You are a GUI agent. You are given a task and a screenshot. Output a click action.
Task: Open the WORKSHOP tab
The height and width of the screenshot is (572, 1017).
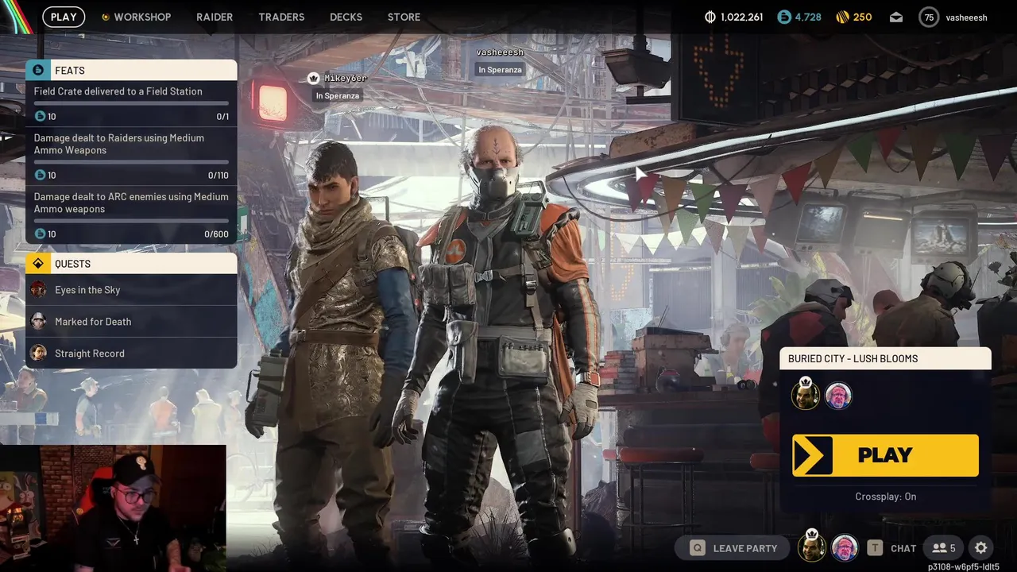tap(136, 17)
